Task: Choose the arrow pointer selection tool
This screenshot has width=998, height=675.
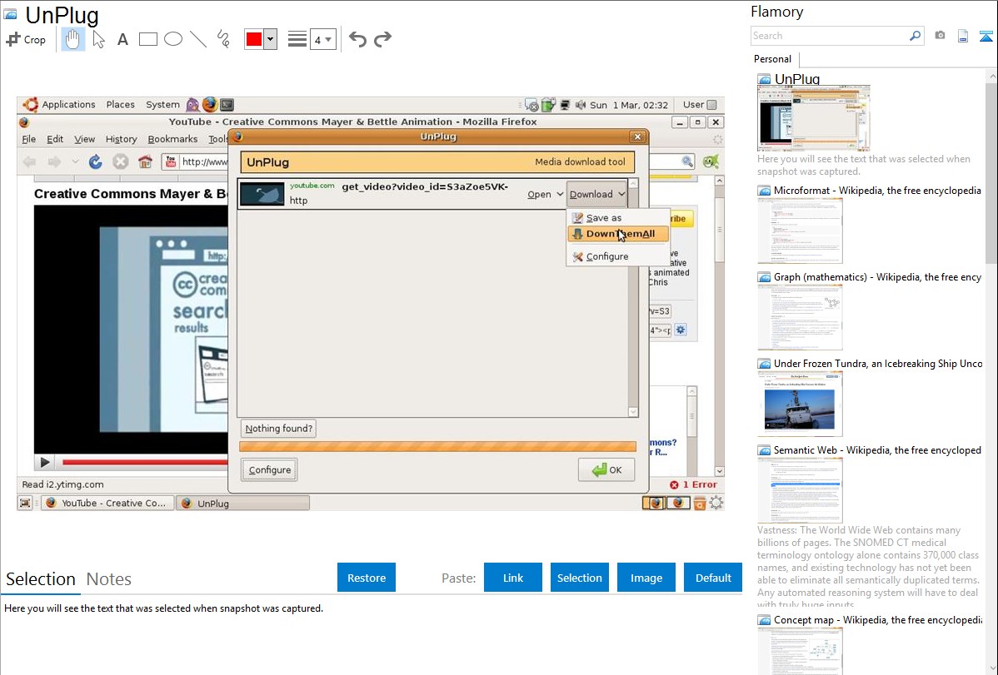Action: click(x=98, y=39)
